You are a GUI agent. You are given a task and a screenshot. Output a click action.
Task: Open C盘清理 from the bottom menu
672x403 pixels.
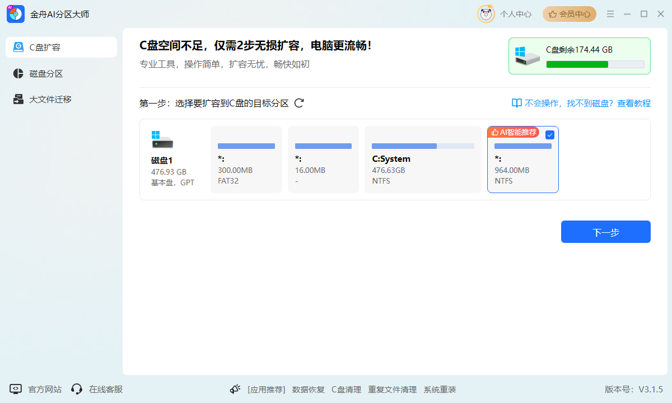click(x=346, y=389)
